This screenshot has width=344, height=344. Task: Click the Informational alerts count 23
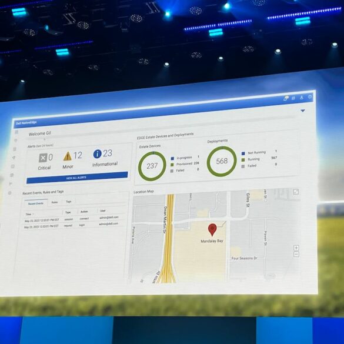pos(108,153)
